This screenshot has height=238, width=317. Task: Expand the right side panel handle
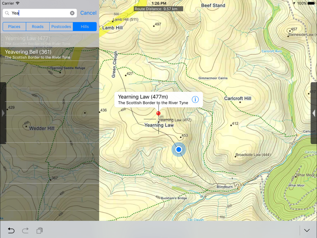point(314,113)
